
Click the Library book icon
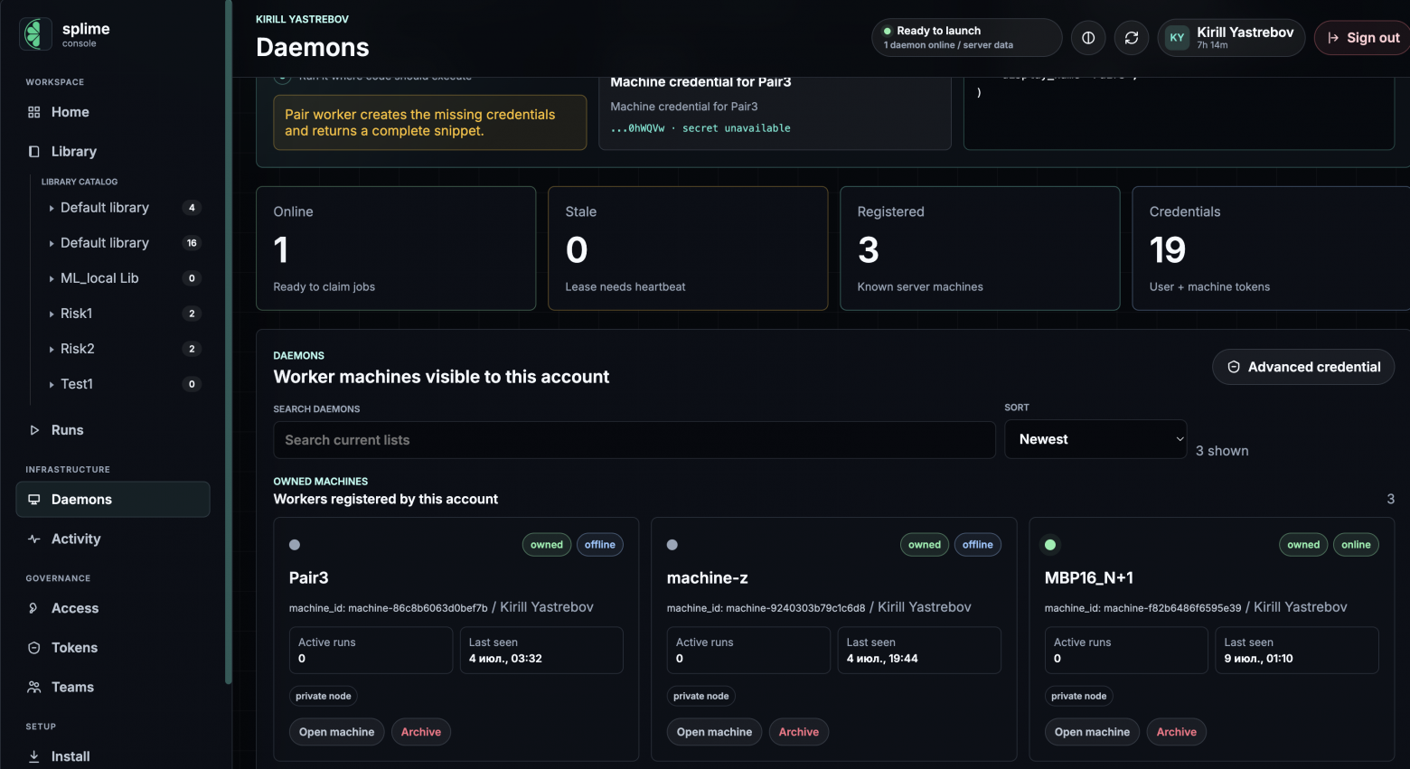[34, 152]
